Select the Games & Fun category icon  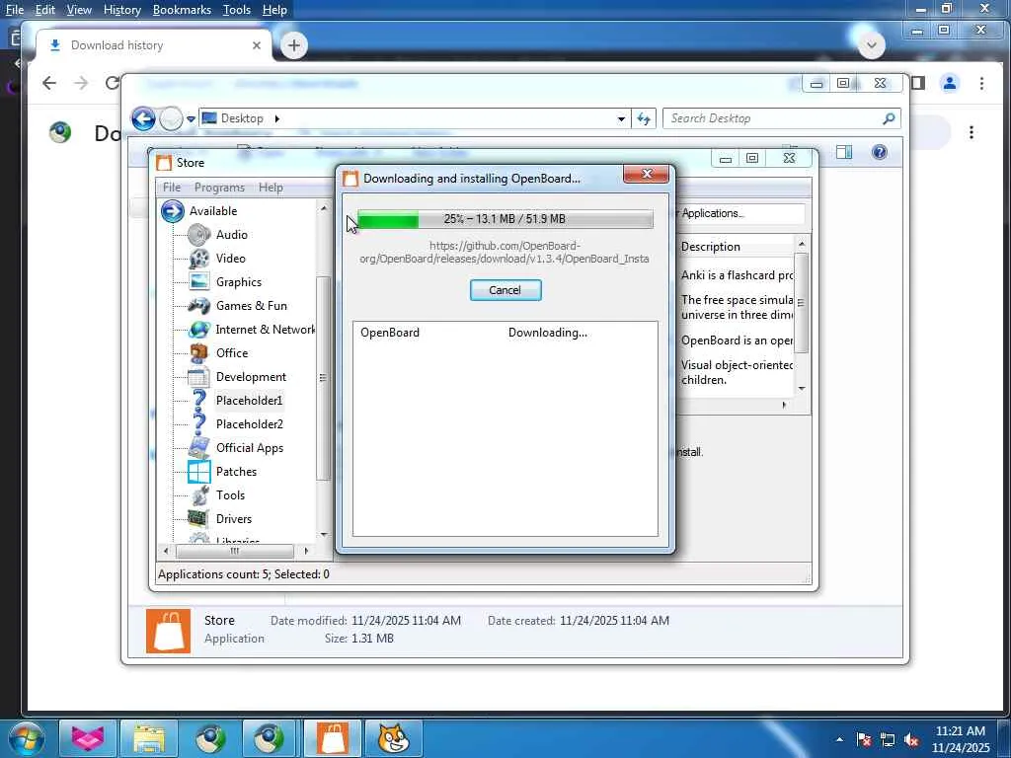tap(198, 306)
